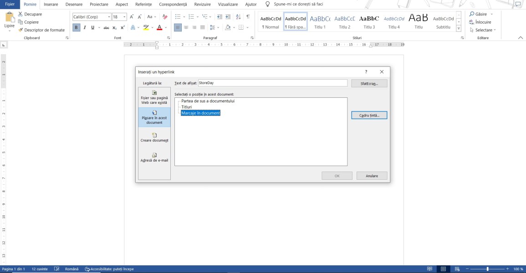
Task: Open borders icon
Action: [241, 27]
